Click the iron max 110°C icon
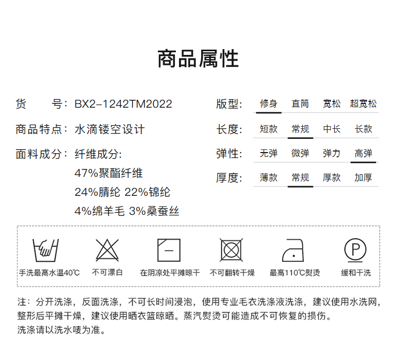Image resolution: width=396 pixels, height=340 pixels. [294, 250]
